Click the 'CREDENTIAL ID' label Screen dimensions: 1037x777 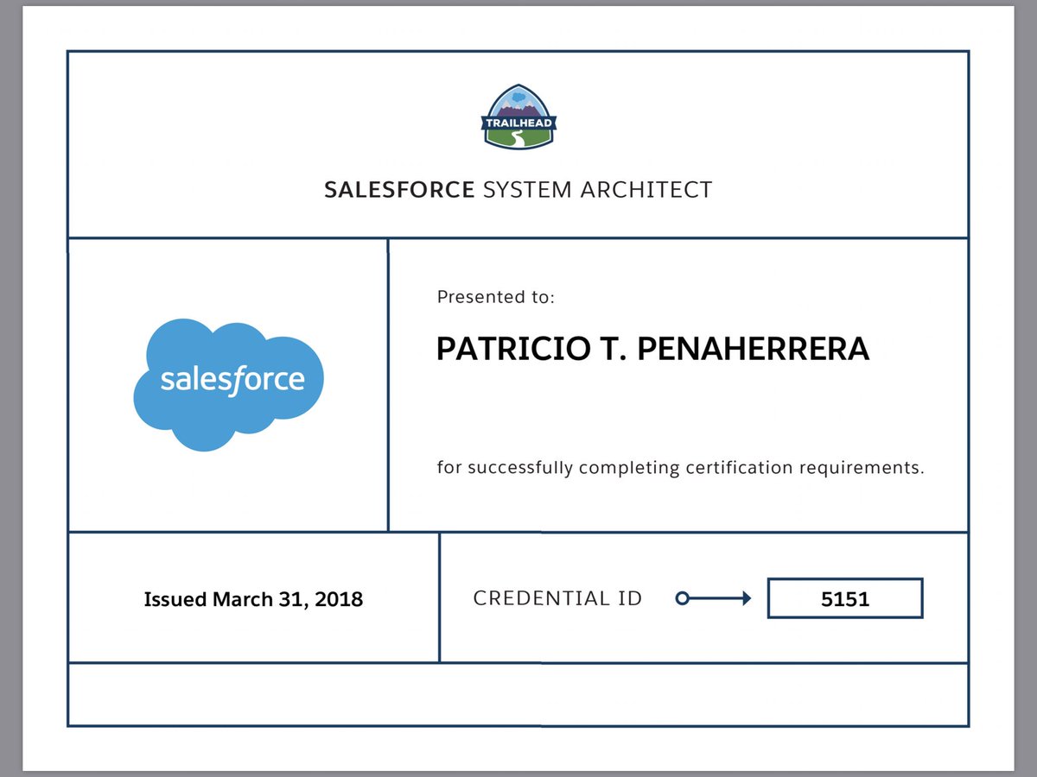[x=558, y=598]
